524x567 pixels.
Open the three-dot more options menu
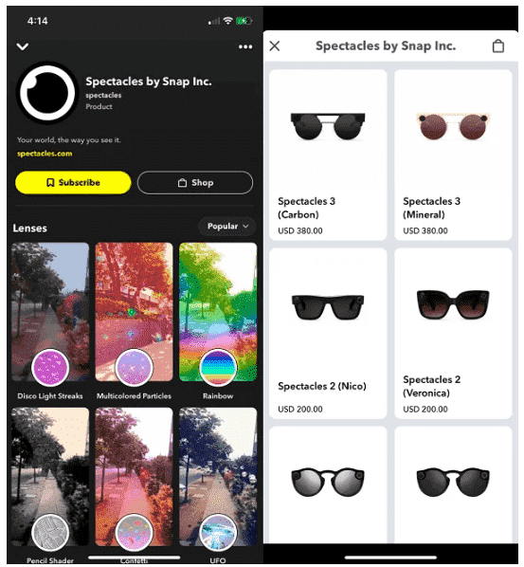245,46
